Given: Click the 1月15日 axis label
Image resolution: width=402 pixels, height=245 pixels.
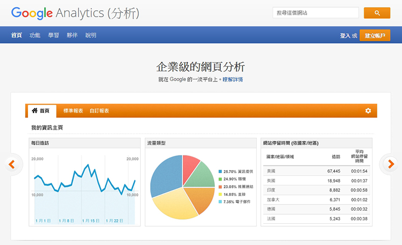Looking at the screenshot, I should tap(91, 221).
